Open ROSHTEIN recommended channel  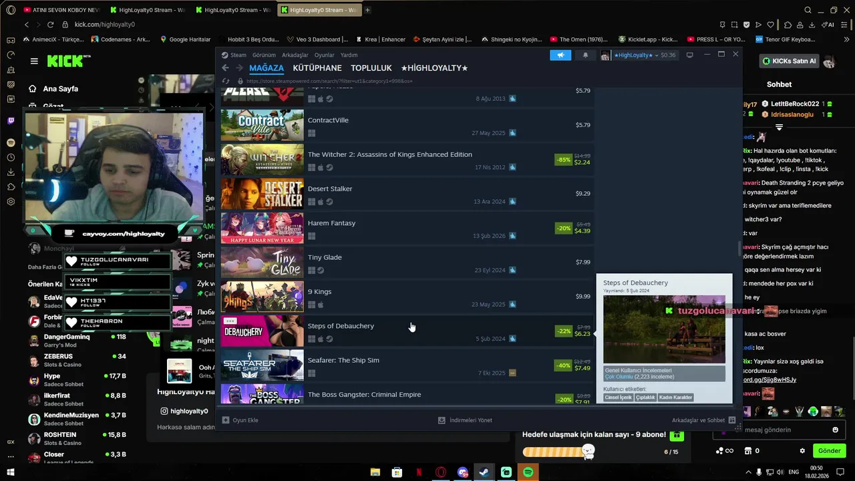click(79, 439)
